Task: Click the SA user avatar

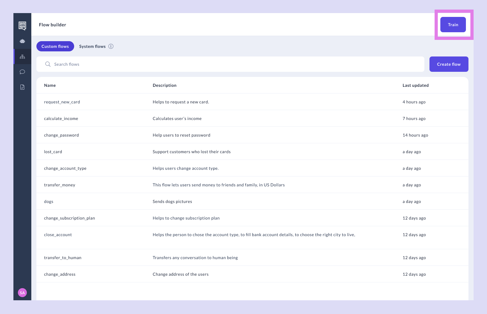Action: point(22,293)
